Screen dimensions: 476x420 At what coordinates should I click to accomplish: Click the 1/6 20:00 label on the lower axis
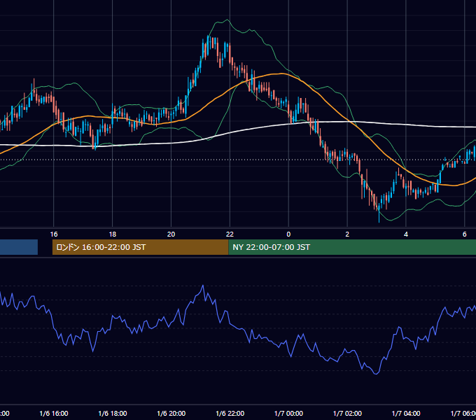click(x=171, y=413)
